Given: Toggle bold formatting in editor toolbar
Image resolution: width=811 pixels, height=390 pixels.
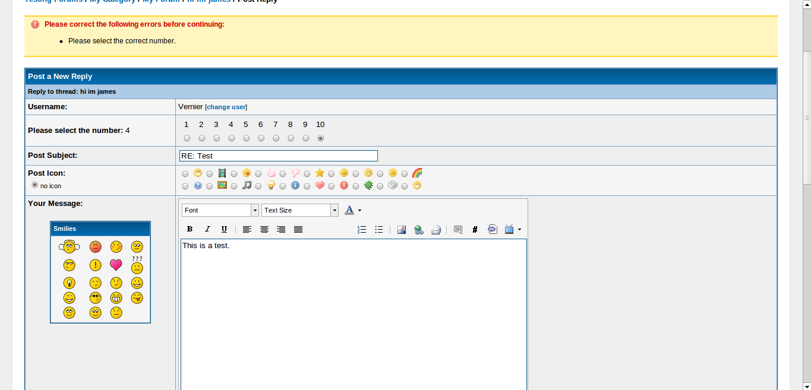Looking at the screenshot, I should click(190, 229).
